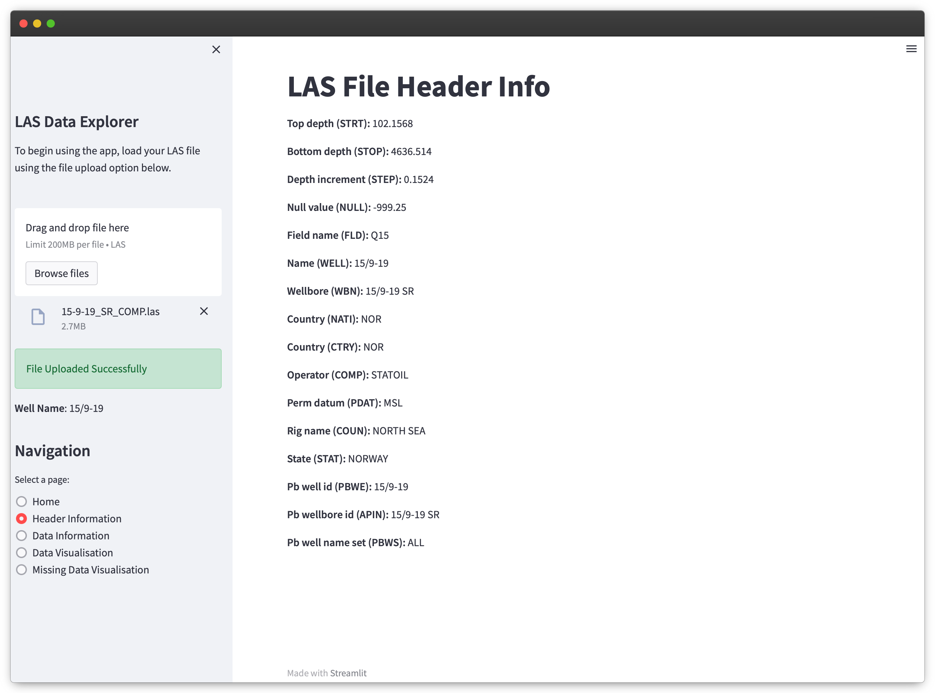The image size is (935, 693).
Task: Click the LAS Data Explorer sidebar title
Action: (77, 122)
